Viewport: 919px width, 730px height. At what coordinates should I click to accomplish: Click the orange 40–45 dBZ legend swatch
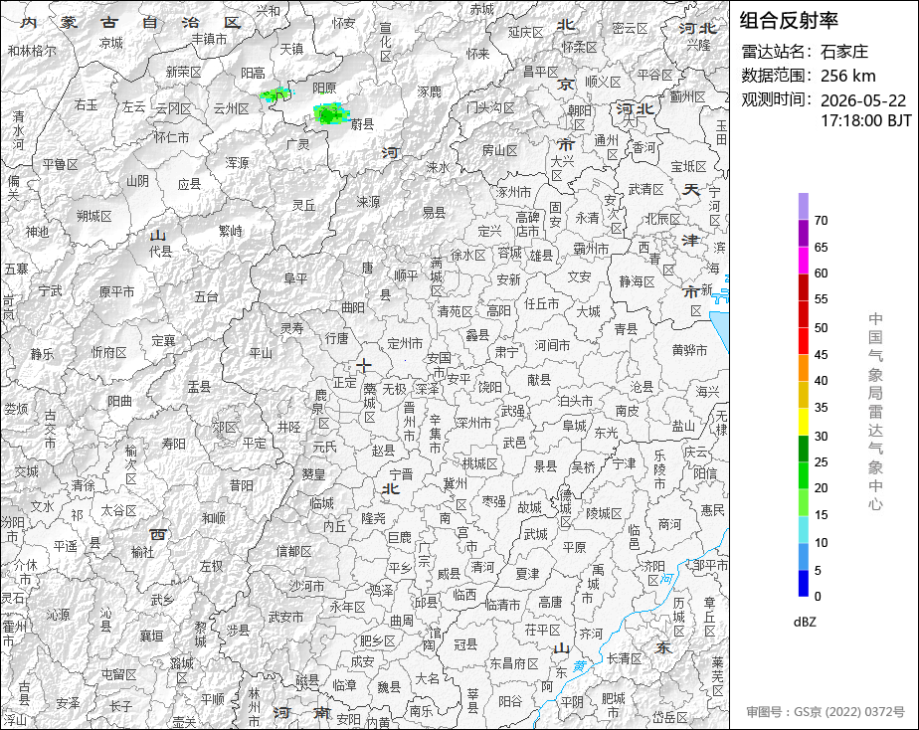803,368
